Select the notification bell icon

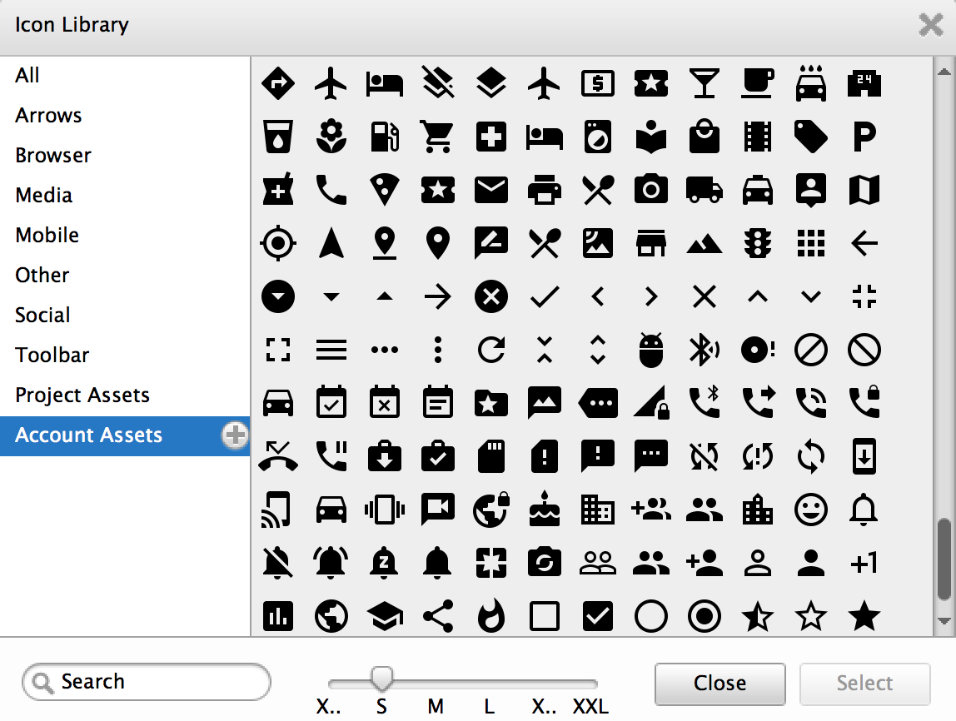864,510
